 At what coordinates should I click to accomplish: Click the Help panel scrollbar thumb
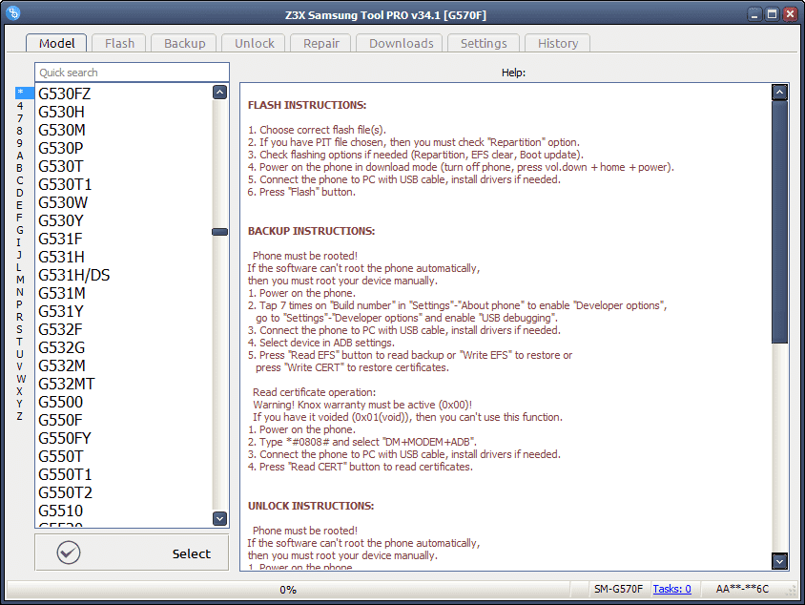pos(779,222)
